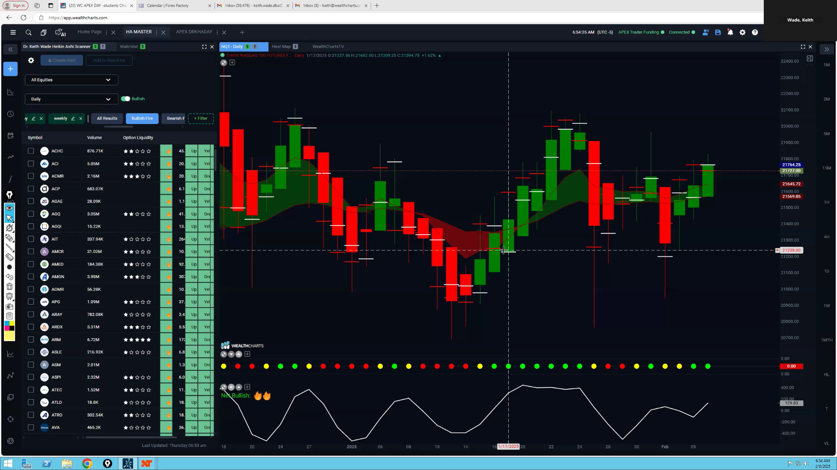Open the search magnifier in top toolbar
This screenshot has width=837, height=470.
[x=28, y=32]
